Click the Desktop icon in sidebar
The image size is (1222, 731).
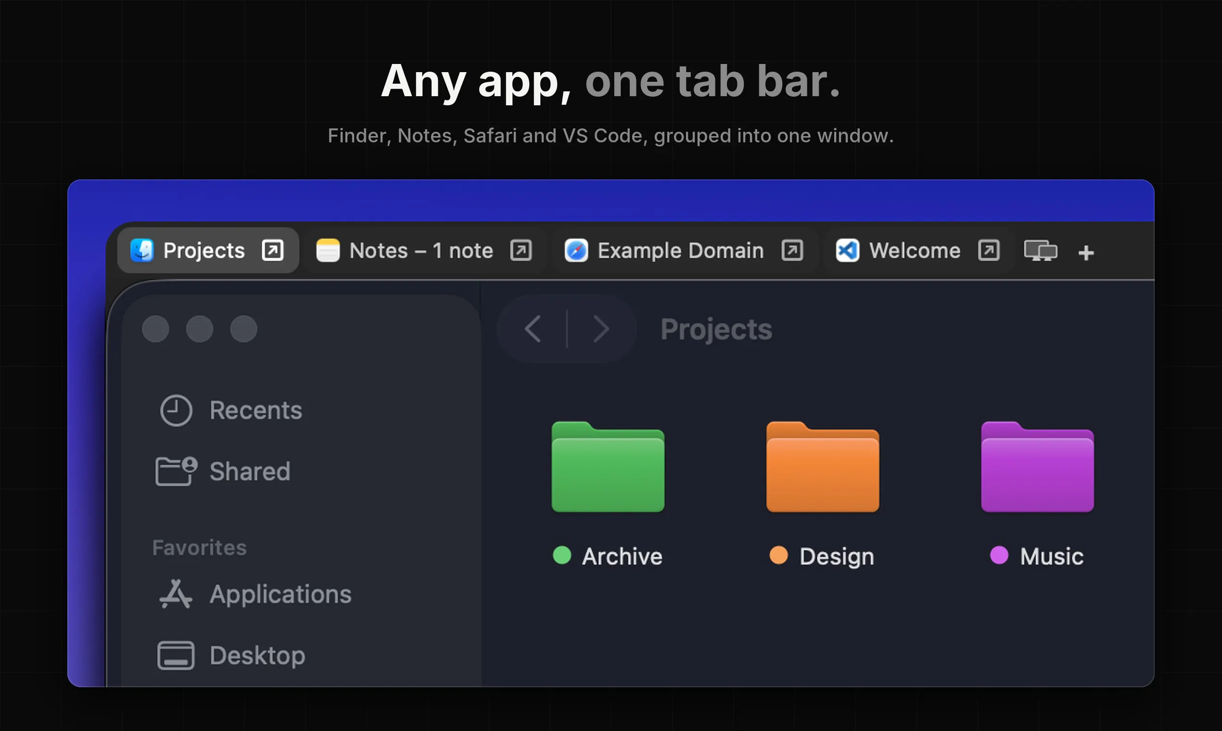click(176, 655)
